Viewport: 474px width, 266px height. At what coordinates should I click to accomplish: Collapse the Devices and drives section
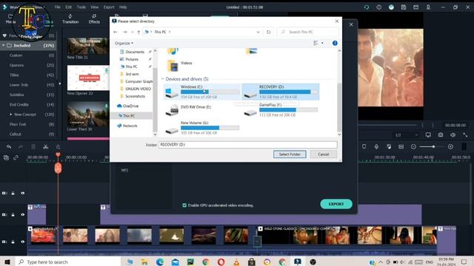tap(162, 79)
